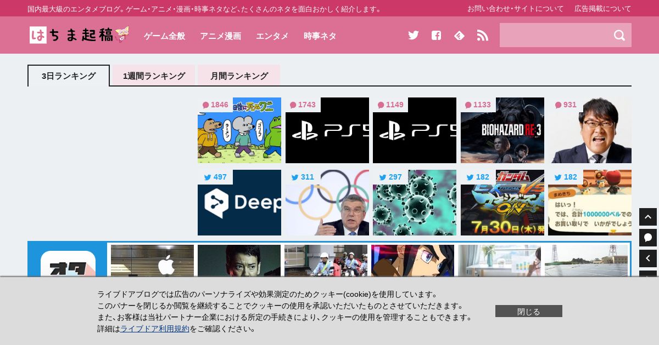The width and height of the screenshot is (659, 345).
Task: Click the オタ app icon banner
Action: click(x=68, y=263)
